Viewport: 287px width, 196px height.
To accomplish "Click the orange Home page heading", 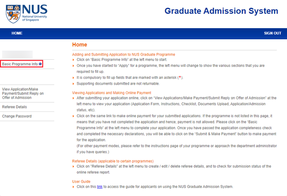I will click(x=79, y=45).
